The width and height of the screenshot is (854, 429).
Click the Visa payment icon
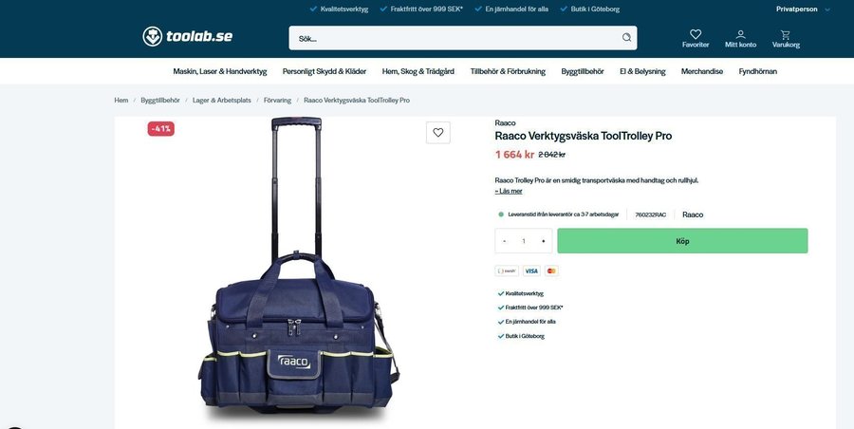[x=531, y=270]
